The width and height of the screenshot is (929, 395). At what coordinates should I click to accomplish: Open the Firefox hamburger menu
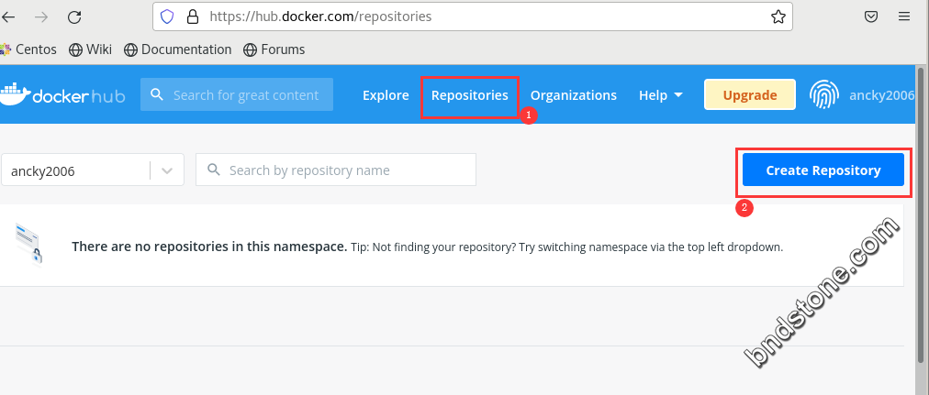(904, 16)
